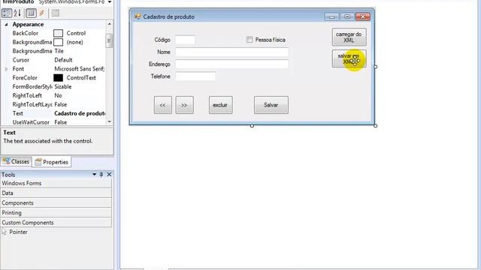Click the property grid scrollbar thumb
The width and height of the screenshot is (481, 270).
(x=110, y=40)
